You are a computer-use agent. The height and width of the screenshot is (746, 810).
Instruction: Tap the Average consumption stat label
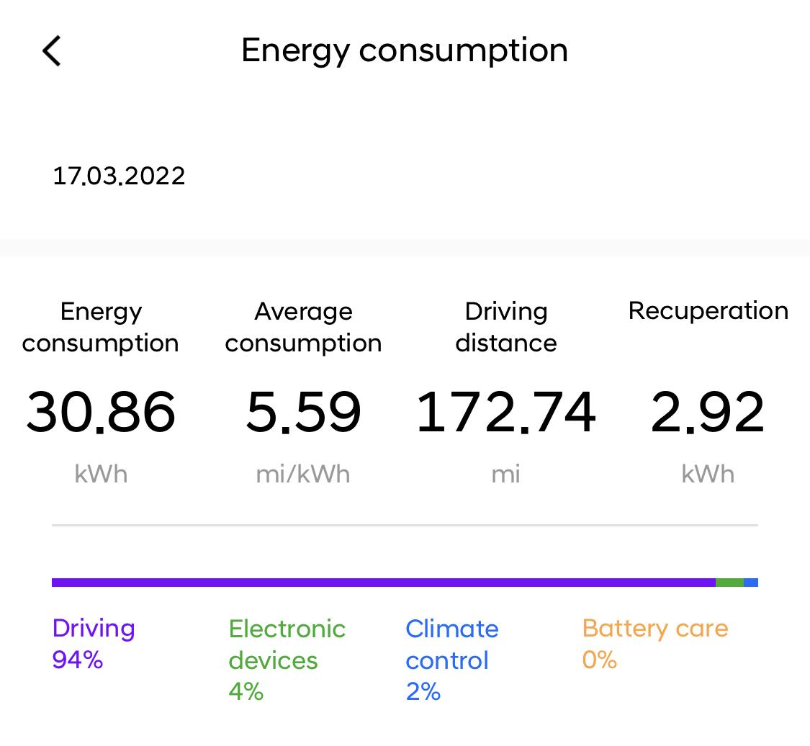coord(303,327)
